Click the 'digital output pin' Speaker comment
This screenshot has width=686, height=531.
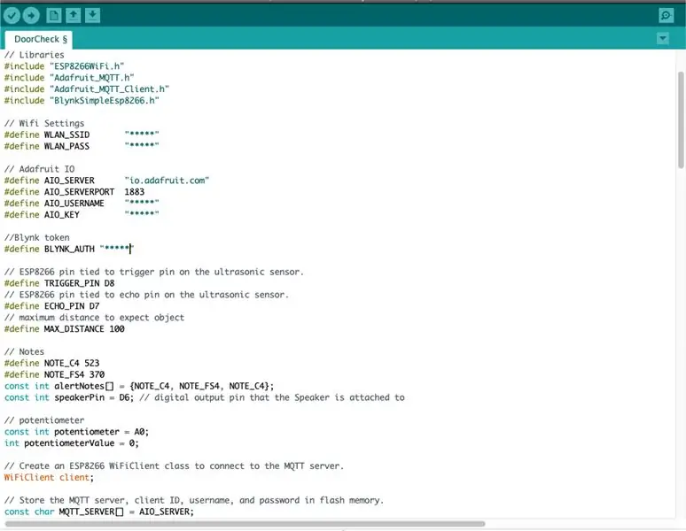pos(272,397)
